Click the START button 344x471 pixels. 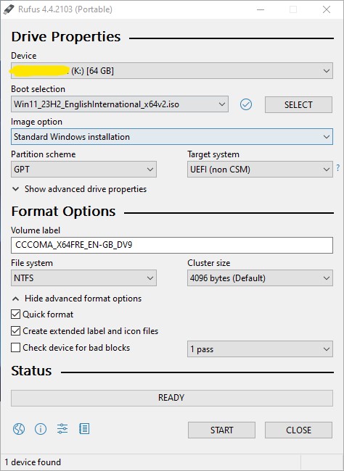pyautogui.click(x=221, y=430)
